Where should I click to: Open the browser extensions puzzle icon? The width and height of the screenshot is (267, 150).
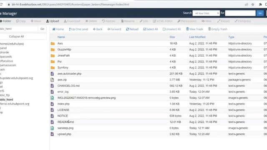click(260, 5)
